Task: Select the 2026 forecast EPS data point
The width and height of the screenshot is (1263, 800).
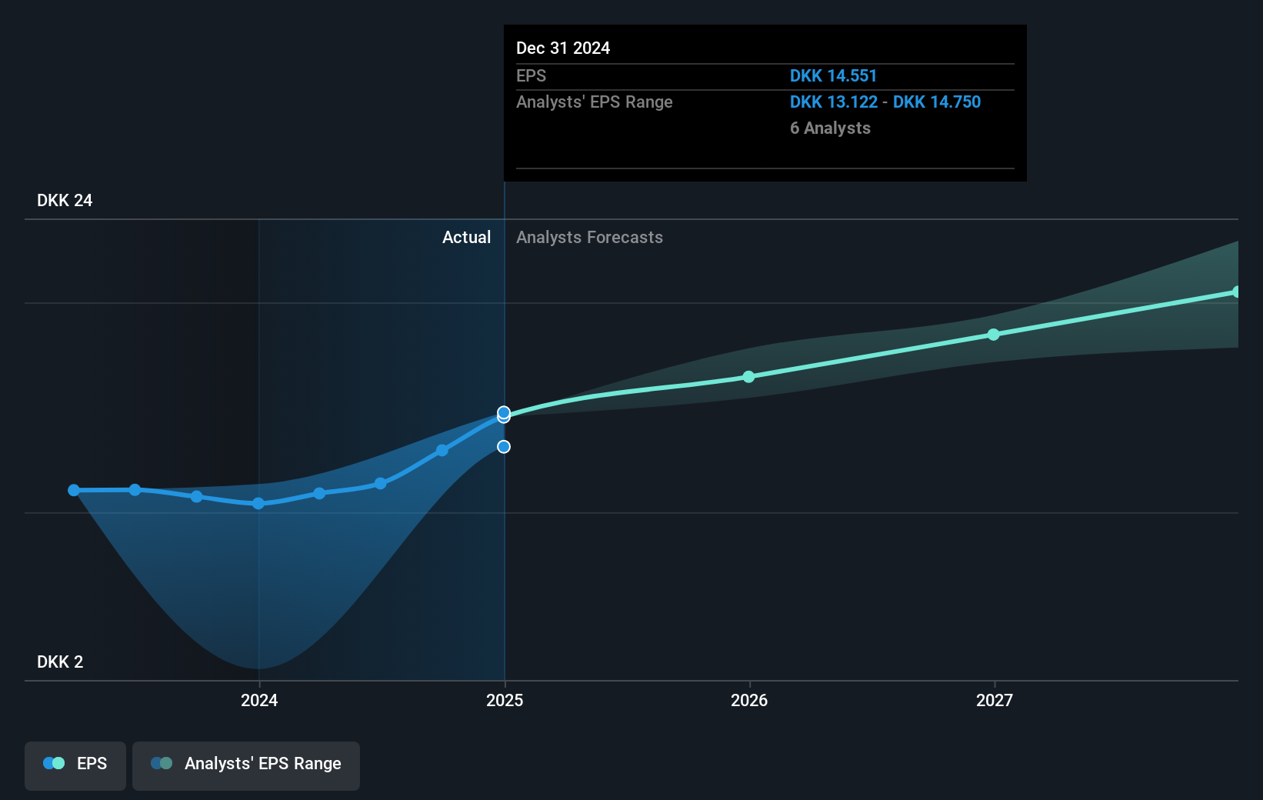Action: point(748,377)
